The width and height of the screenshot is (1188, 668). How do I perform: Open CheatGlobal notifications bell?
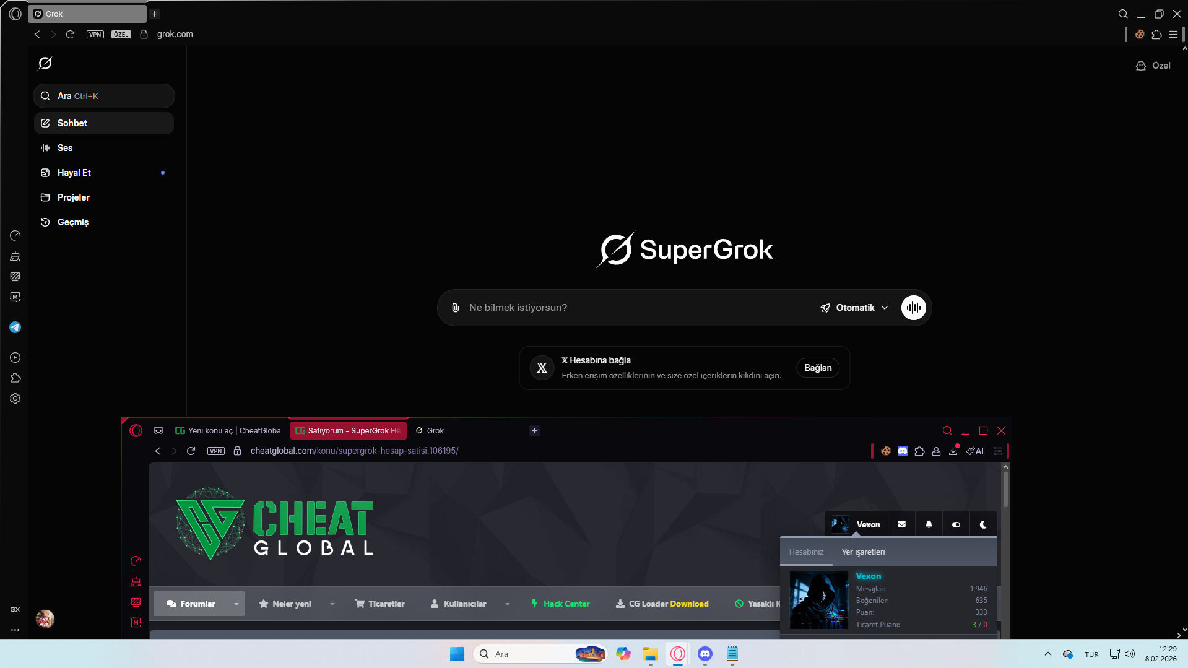(929, 524)
